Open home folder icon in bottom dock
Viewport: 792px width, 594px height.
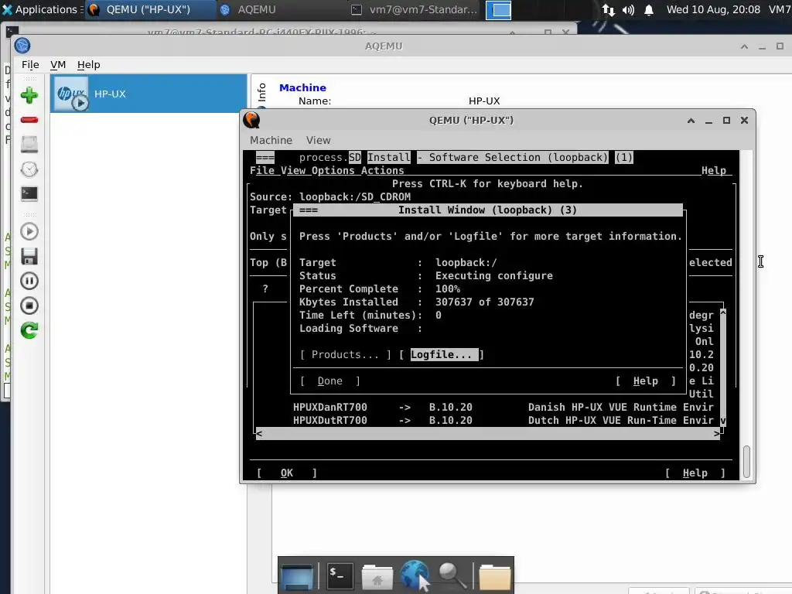(377, 576)
